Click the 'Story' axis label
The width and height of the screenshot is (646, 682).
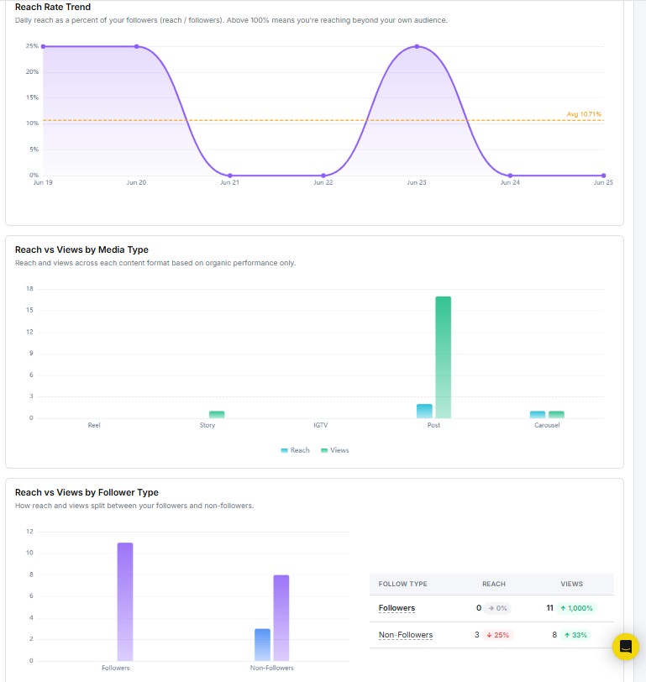coord(207,425)
